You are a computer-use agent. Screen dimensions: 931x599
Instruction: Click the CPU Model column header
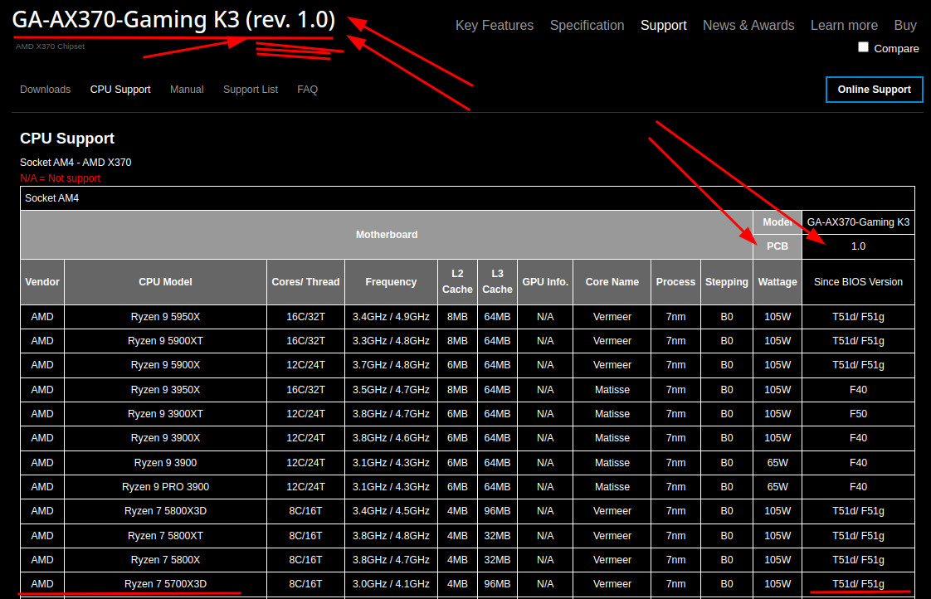(x=165, y=282)
